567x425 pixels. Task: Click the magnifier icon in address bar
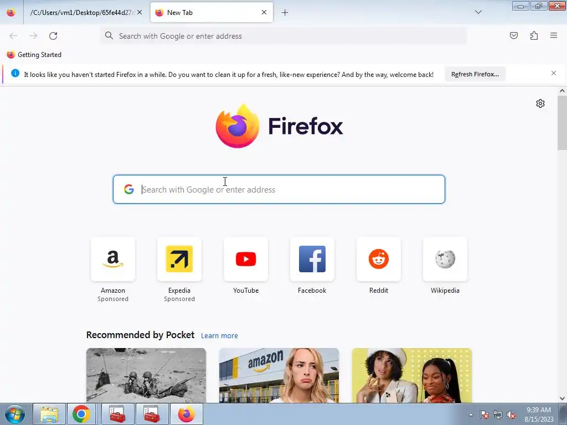tap(109, 35)
